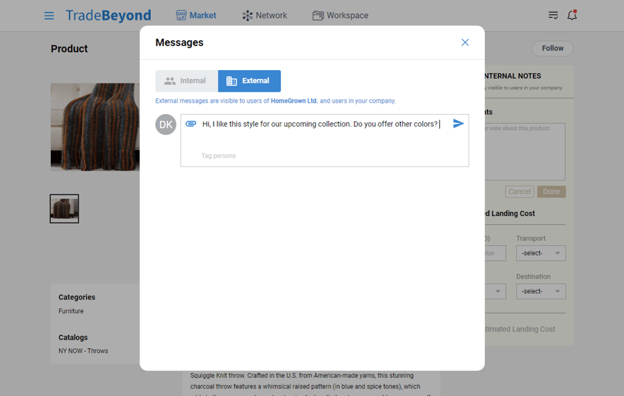
Task: Switch to Internal messages tab
Action: pyautogui.click(x=186, y=81)
